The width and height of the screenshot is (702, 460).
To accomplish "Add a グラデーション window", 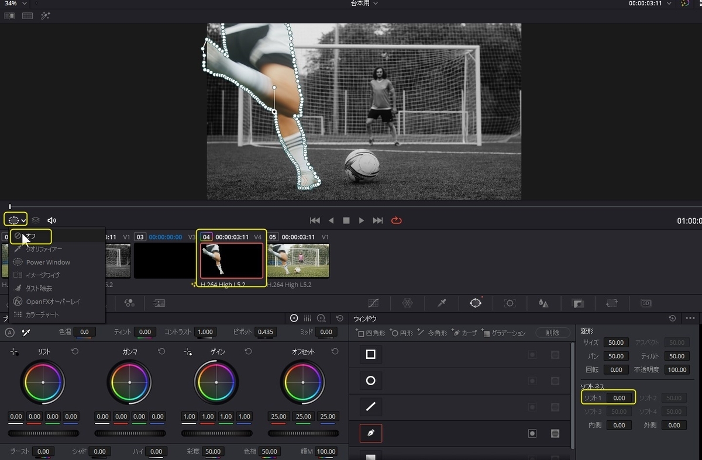I will point(503,333).
